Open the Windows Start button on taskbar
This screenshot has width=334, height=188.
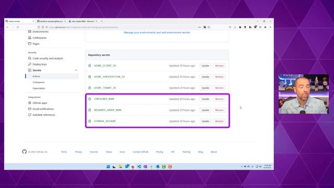click(x=108, y=167)
